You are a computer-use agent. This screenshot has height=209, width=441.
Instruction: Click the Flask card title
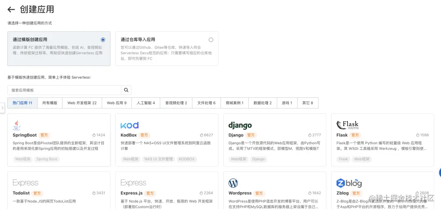(x=342, y=135)
